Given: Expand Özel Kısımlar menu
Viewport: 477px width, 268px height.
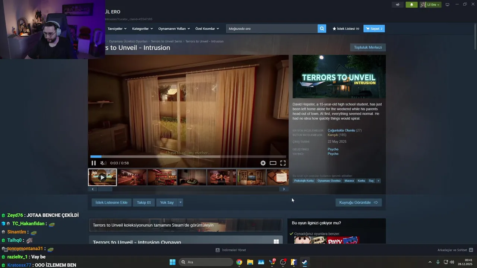Looking at the screenshot, I should [x=207, y=28].
